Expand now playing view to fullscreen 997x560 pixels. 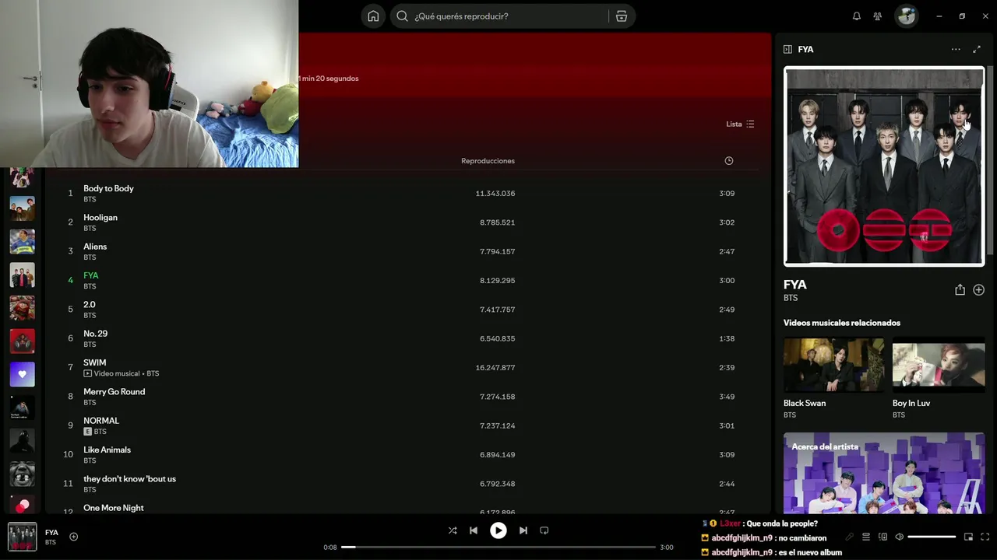pos(977,49)
